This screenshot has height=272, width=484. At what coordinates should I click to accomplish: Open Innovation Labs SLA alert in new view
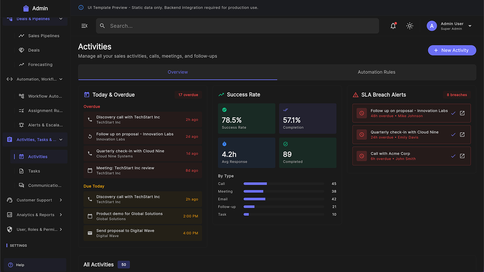point(462,113)
